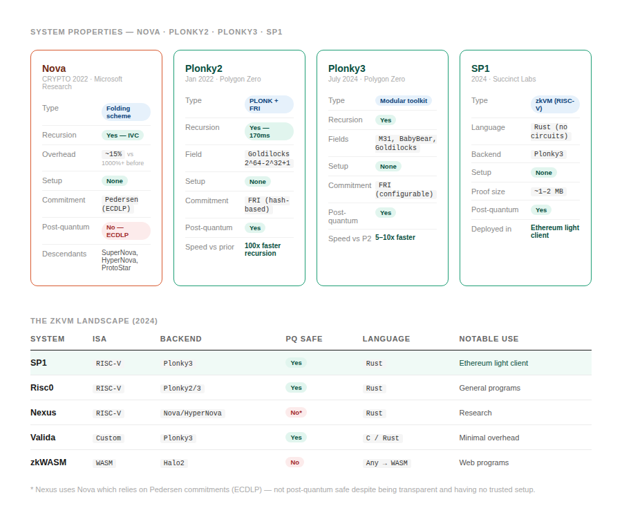
Task: Select the zkWASM No badge
Action: [x=294, y=462]
